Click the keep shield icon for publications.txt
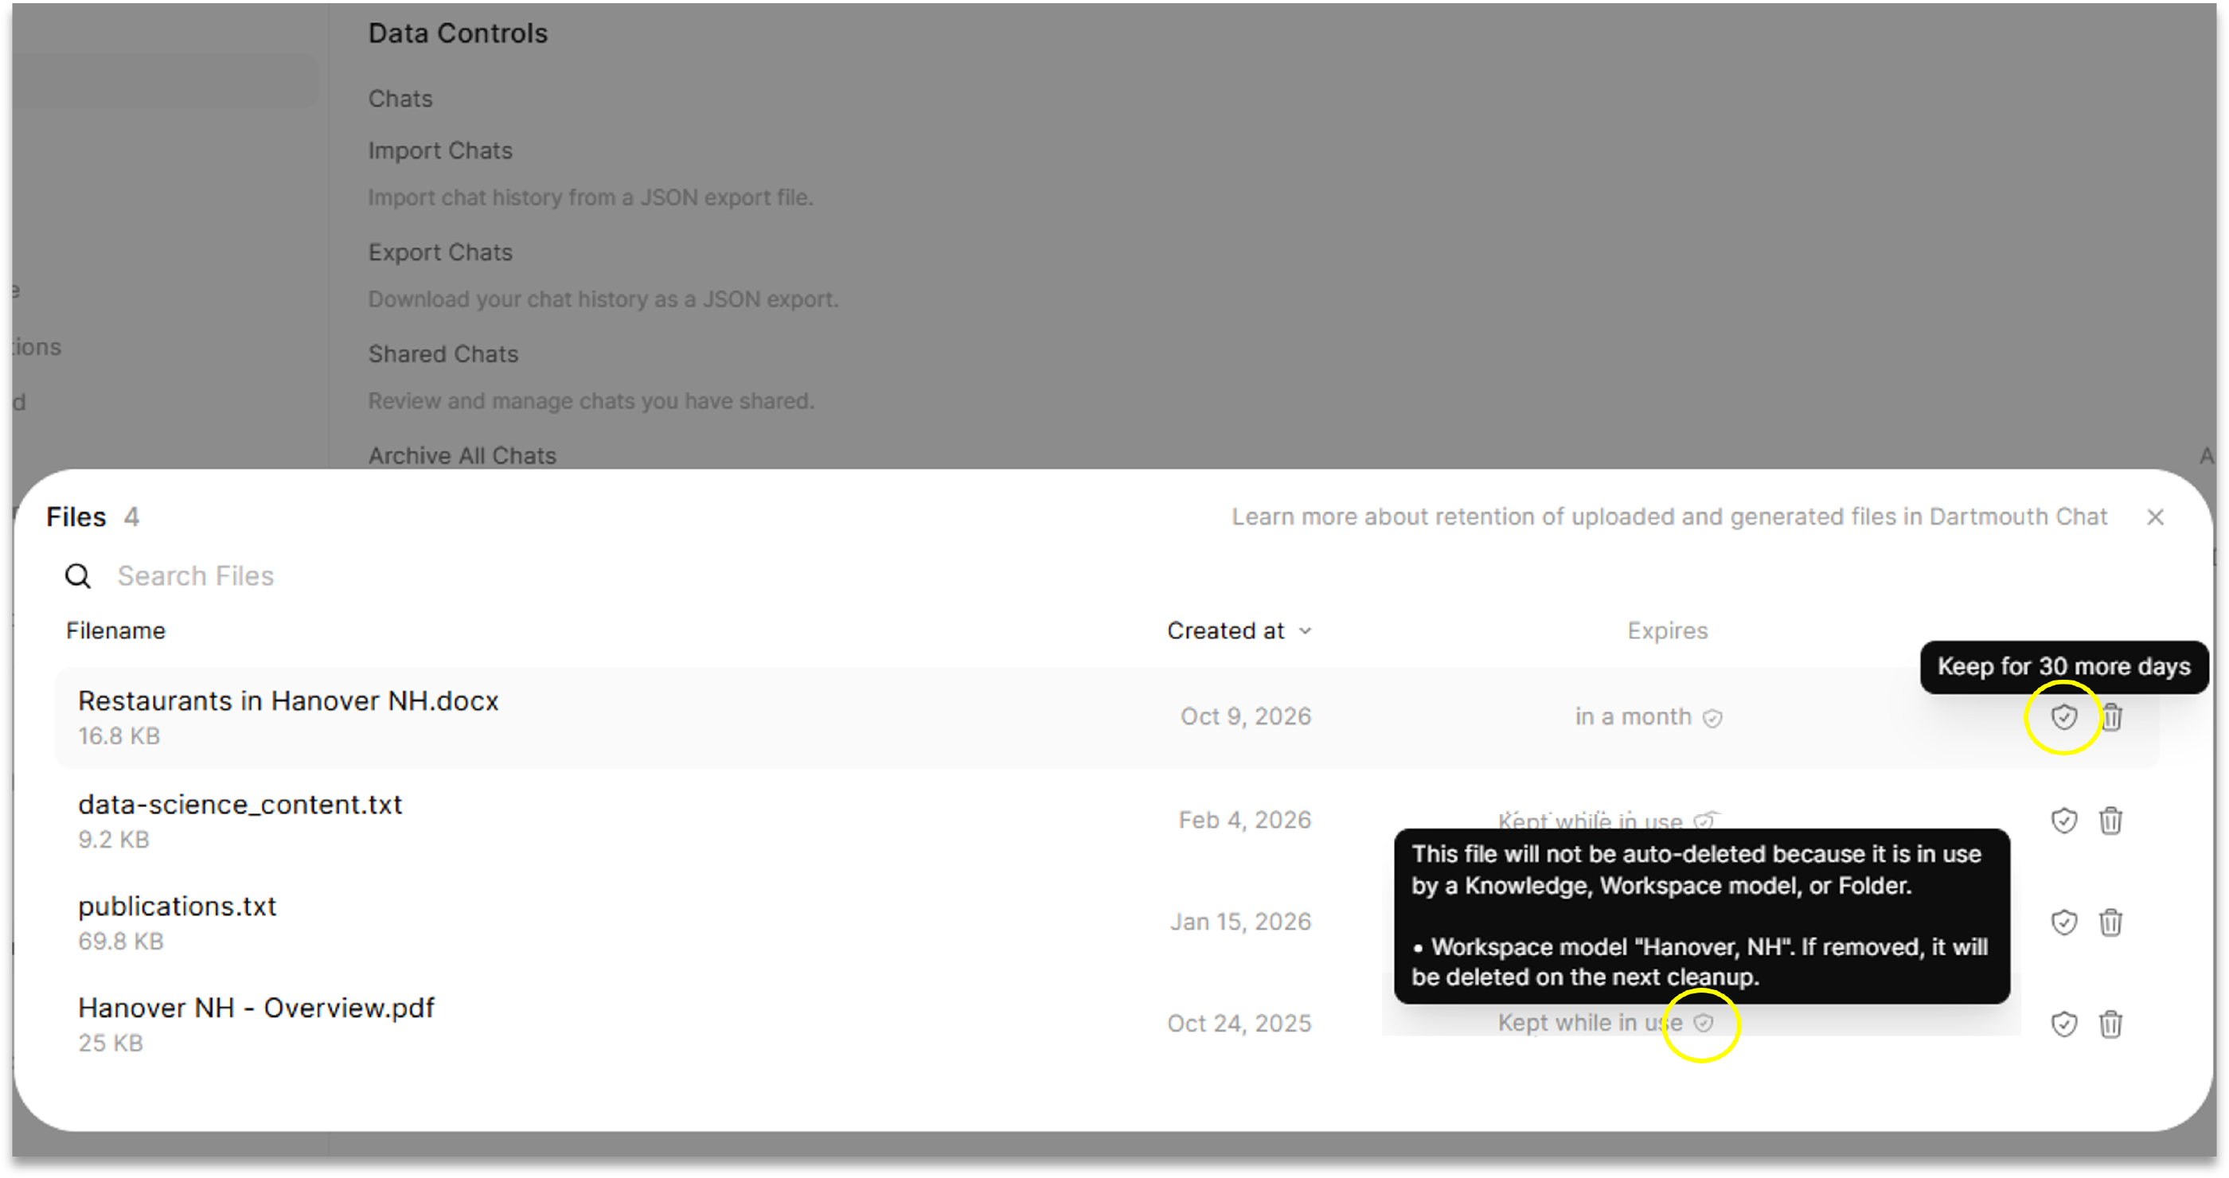The width and height of the screenshot is (2229, 1178). point(2063,922)
